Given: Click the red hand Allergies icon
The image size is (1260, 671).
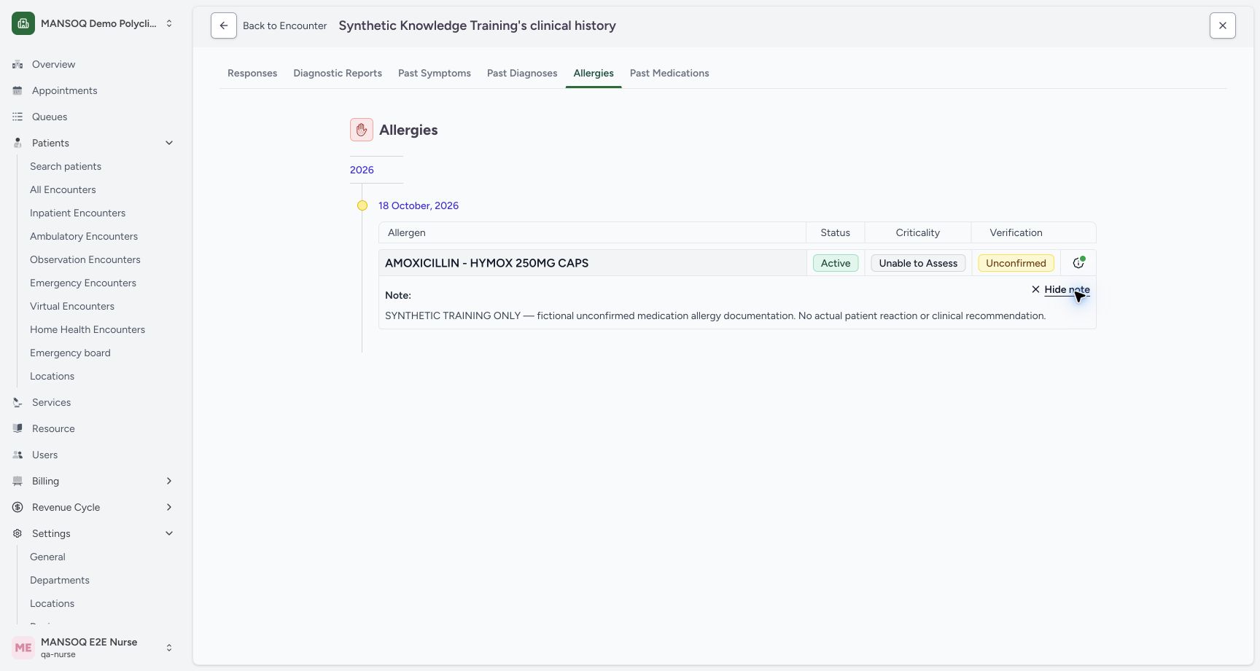Looking at the screenshot, I should coord(362,130).
